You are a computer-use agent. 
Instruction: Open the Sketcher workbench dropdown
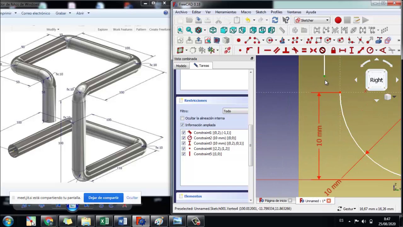(312, 20)
